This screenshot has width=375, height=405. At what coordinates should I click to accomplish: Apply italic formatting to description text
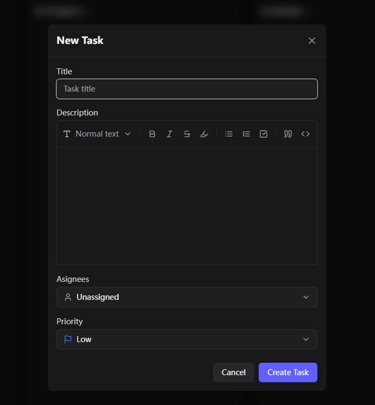point(170,134)
